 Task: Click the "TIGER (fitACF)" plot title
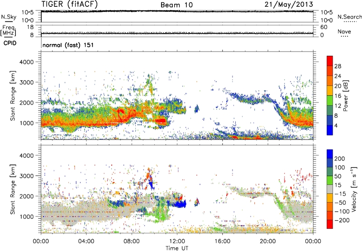pos(70,5)
